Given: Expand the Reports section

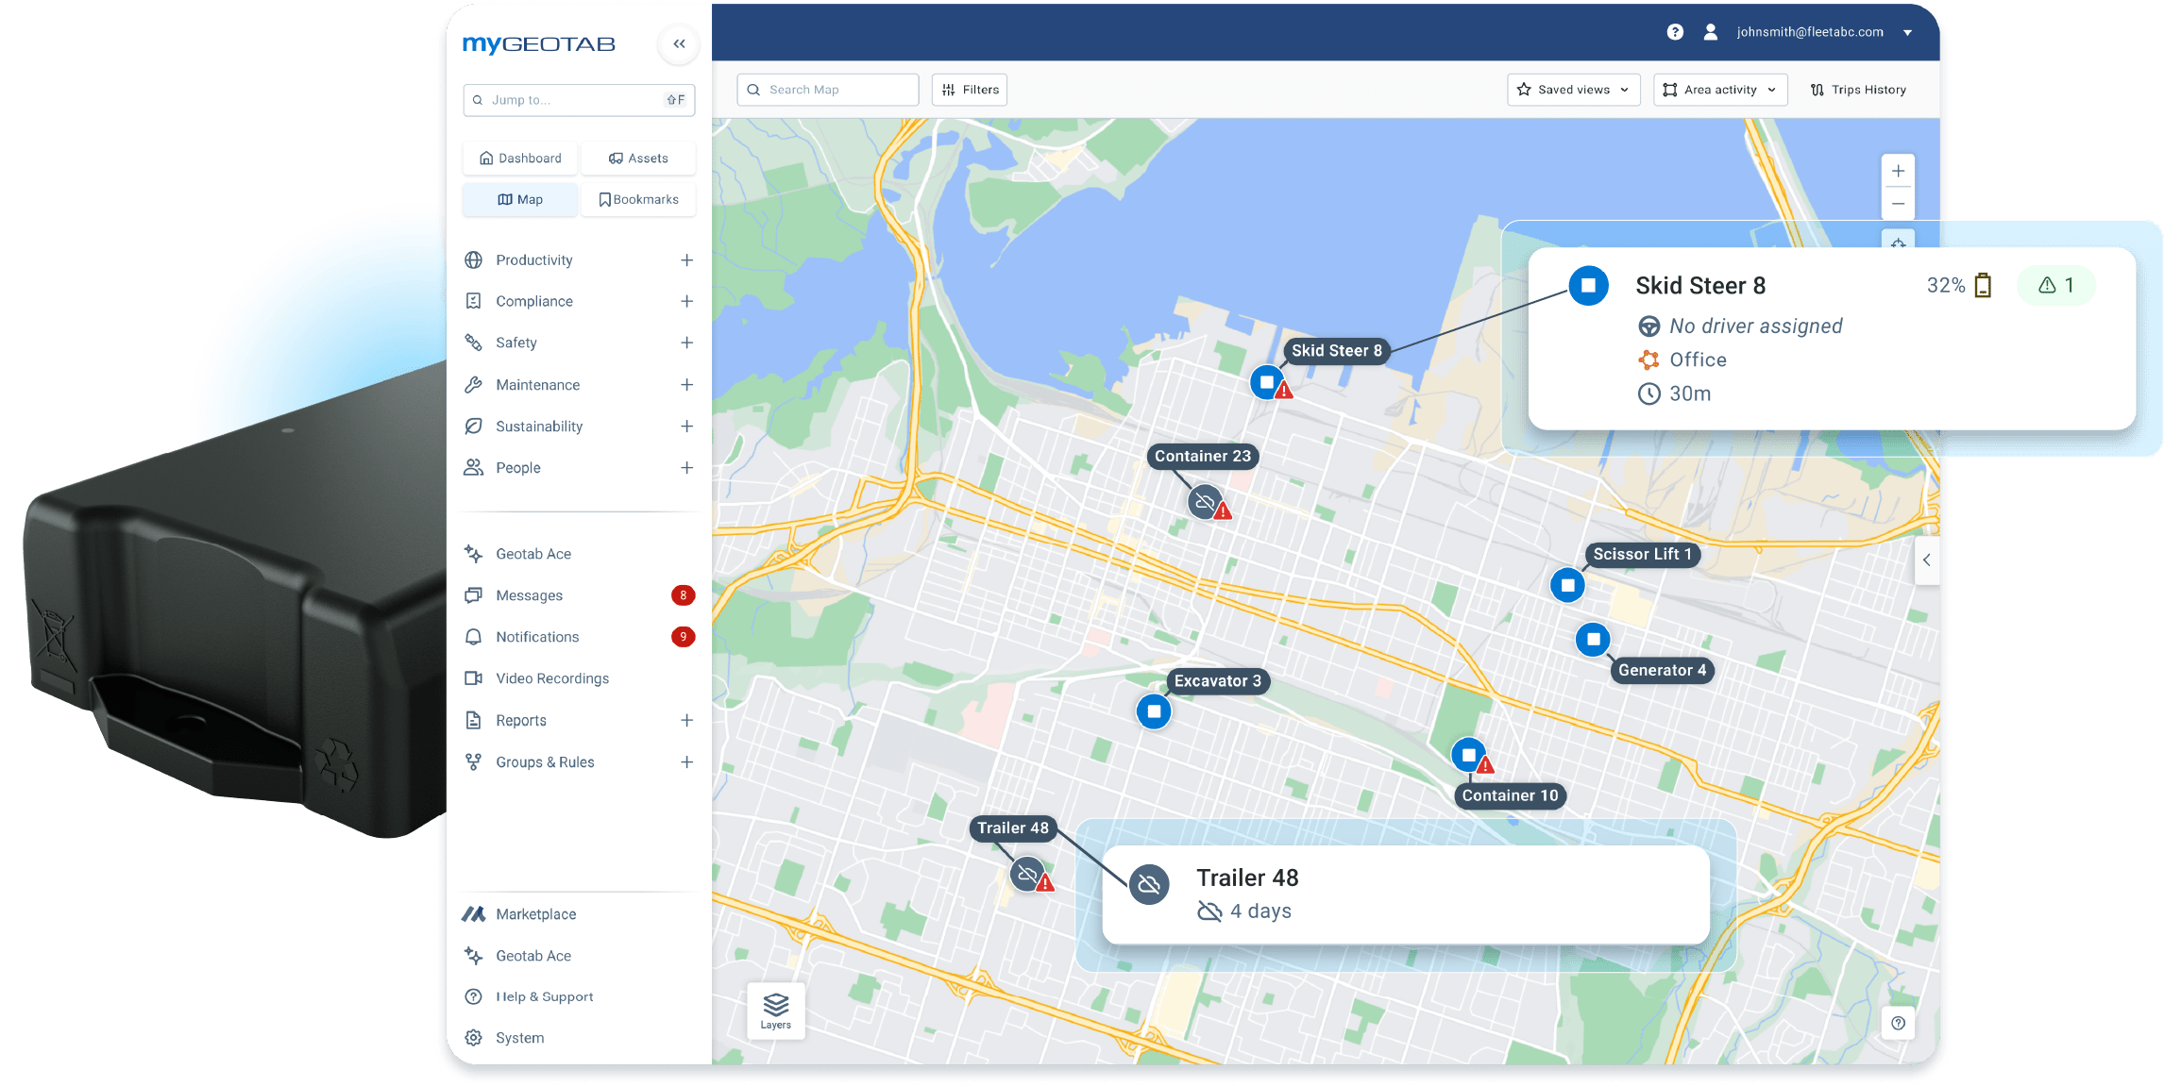Looking at the screenshot, I should pos(686,720).
